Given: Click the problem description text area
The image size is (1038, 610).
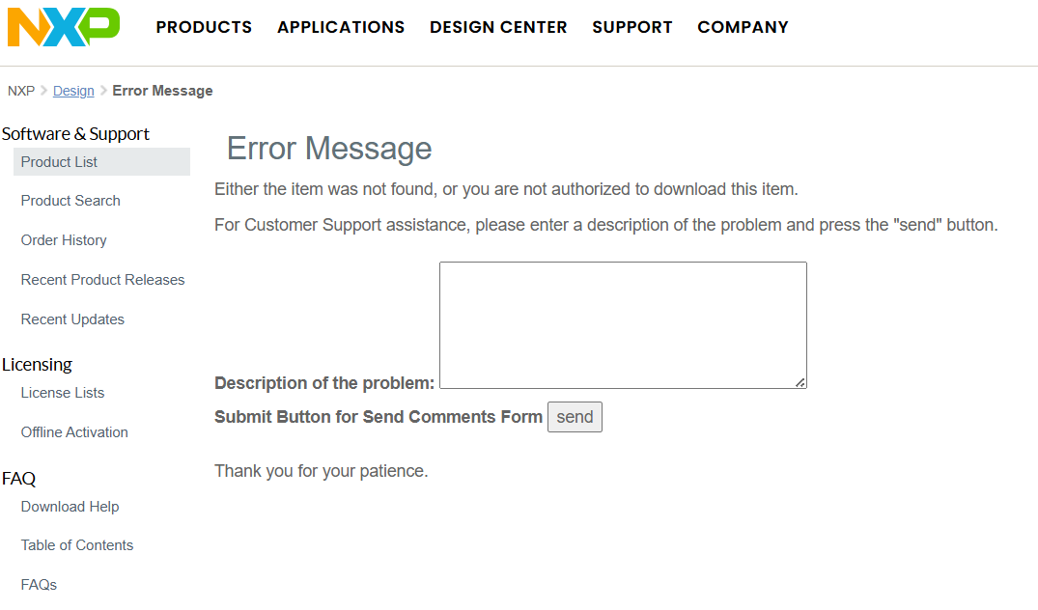Looking at the screenshot, I should 623,325.
